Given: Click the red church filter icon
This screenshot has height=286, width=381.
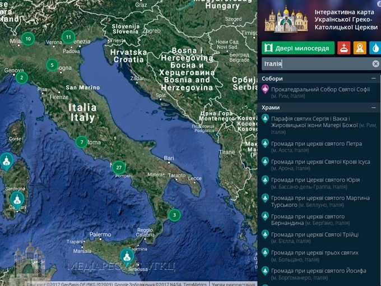Looking at the screenshot, I should click(344, 48).
